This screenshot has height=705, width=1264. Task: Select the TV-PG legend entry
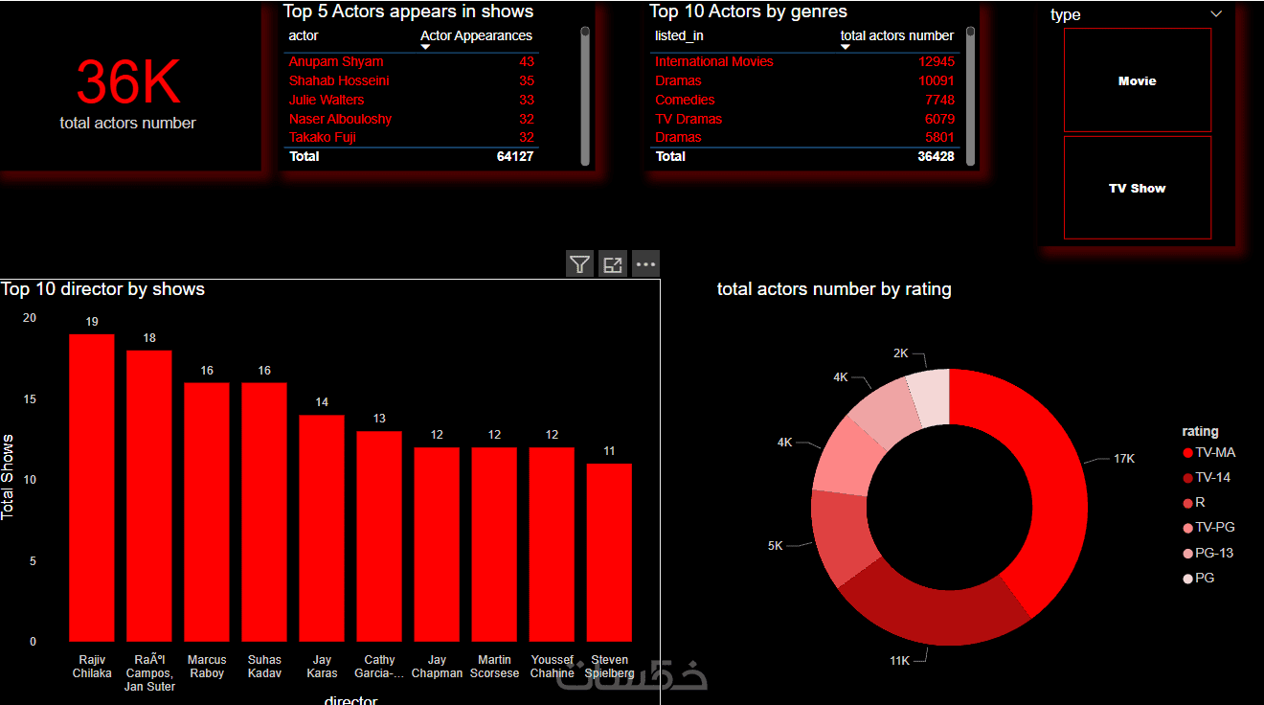[1208, 527]
